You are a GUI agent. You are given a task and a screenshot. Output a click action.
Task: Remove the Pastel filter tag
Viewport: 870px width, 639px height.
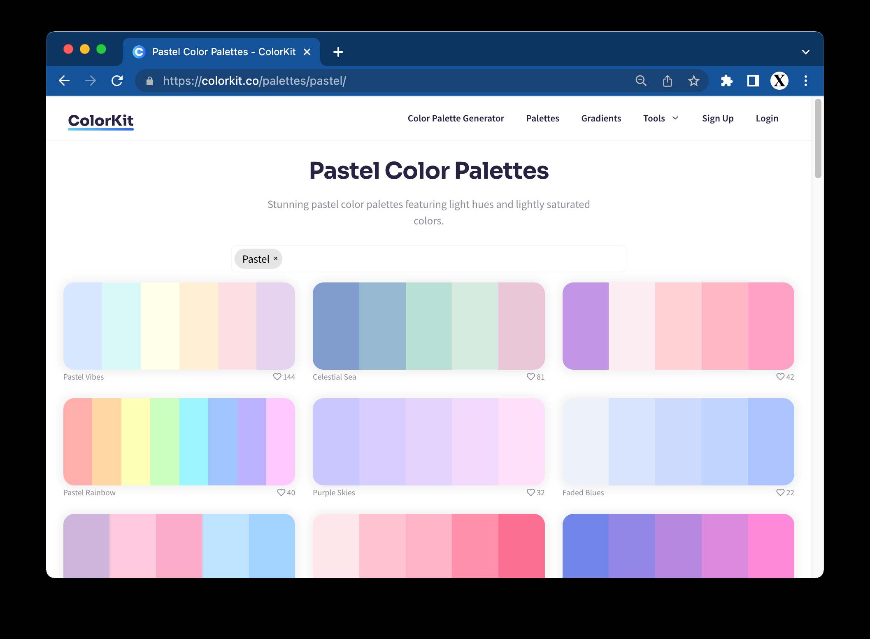point(276,259)
